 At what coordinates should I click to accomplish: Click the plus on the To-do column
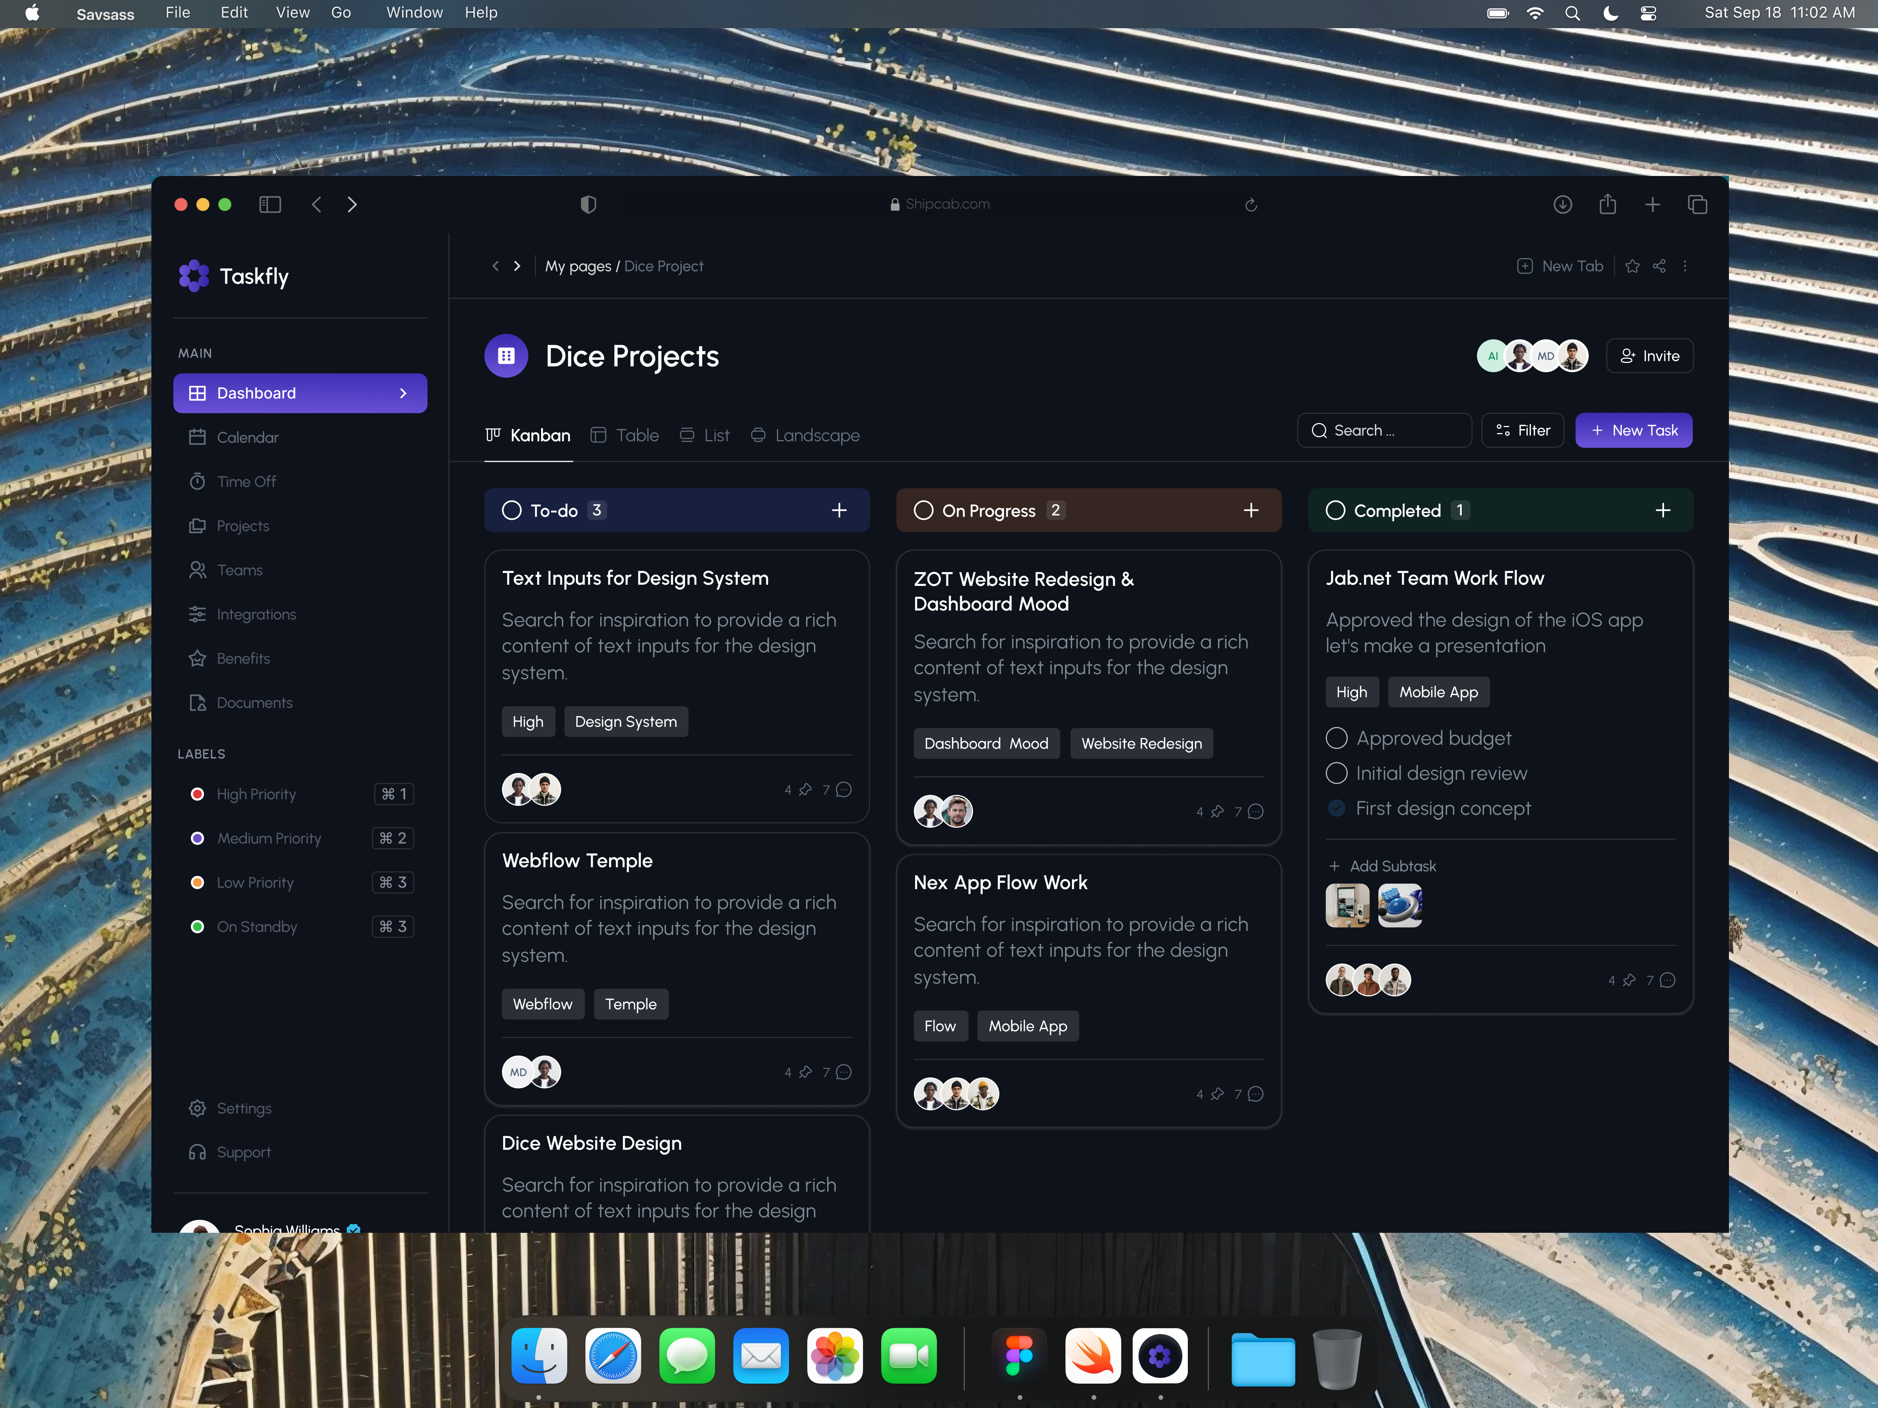(x=839, y=510)
